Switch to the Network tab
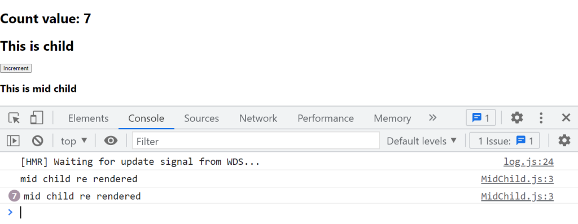This screenshot has height=224, width=578. tap(258, 118)
